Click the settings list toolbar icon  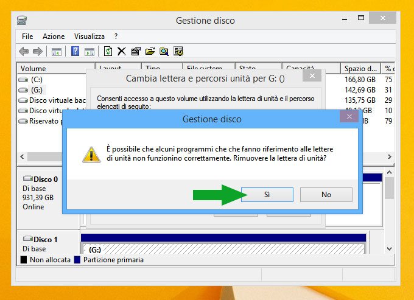[178, 51]
